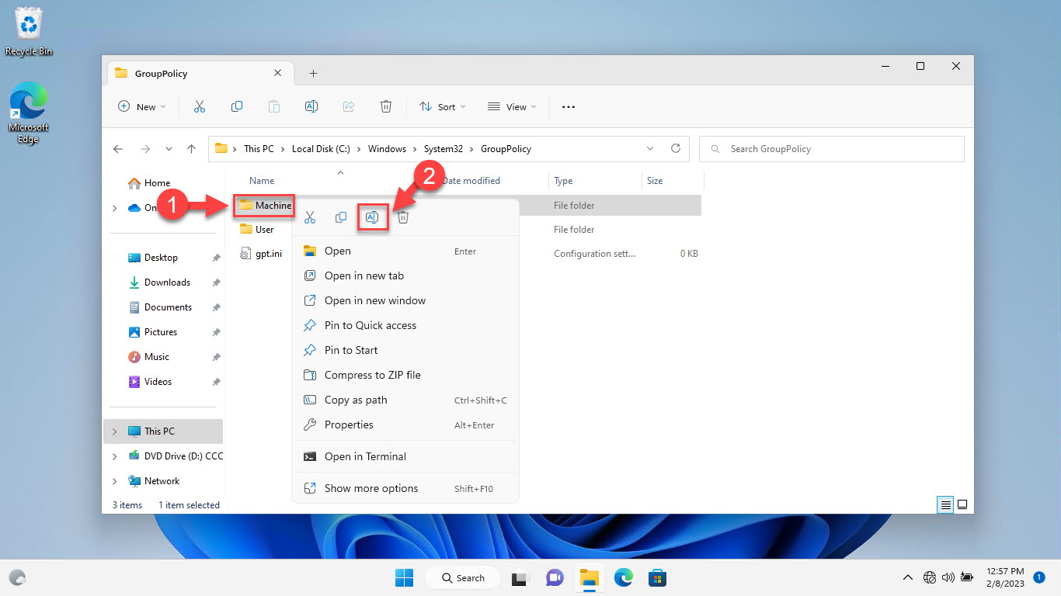This screenshot has height=596, width=1061.
Task: Click the Rename icon in context menu
Action: (x=372, y=217)
